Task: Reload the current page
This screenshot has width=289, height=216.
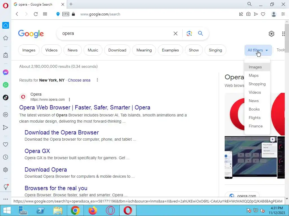Action: pos(36,14)
